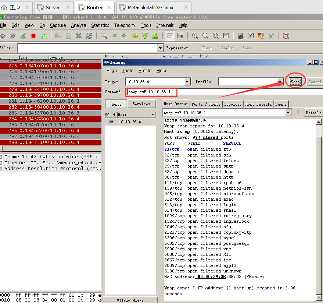
Task: Reset zoom to normal size 1:1
Action: 215,36
